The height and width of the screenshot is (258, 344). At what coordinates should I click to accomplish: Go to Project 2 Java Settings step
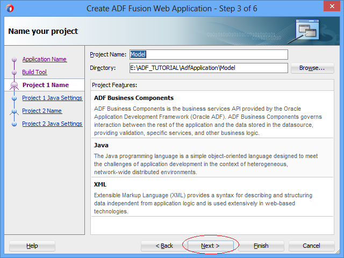pos(52,124)
